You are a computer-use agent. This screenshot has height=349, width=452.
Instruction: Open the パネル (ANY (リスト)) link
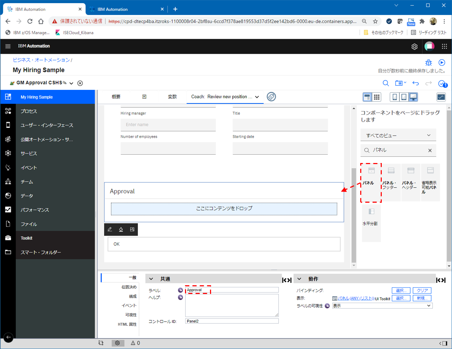click(x=356, y=298)
